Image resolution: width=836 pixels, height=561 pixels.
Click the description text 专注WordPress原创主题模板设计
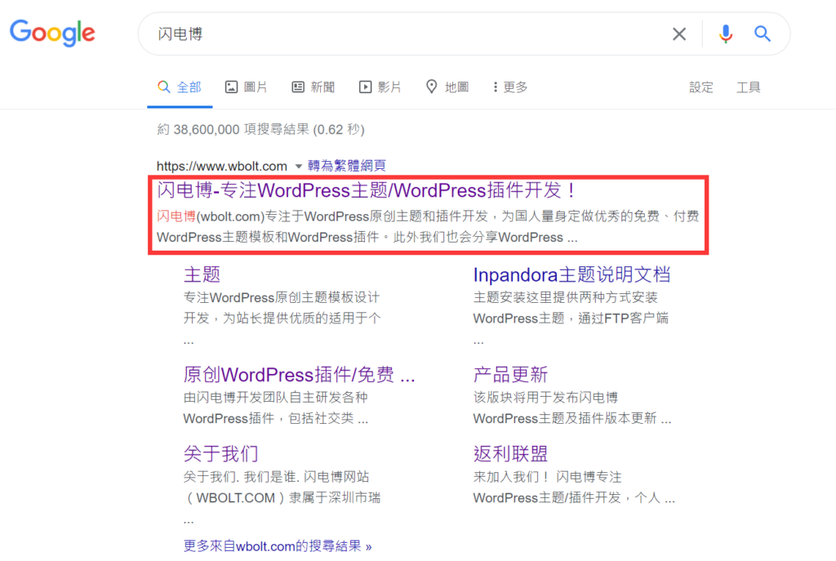tap(282, 297)
